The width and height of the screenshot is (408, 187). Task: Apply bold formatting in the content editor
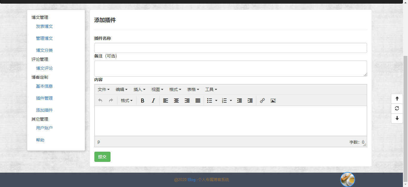[142, 101]
